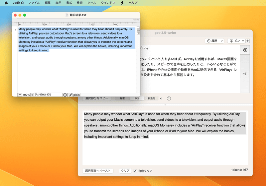The height and width of the screenshot is (186, 266).
Task: Click the plain mode label in status bar
Action: click(76, 95)
